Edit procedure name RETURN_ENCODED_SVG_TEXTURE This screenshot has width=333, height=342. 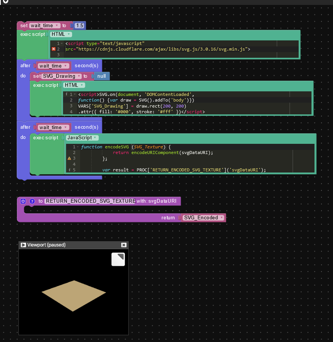tap(90, 201)
